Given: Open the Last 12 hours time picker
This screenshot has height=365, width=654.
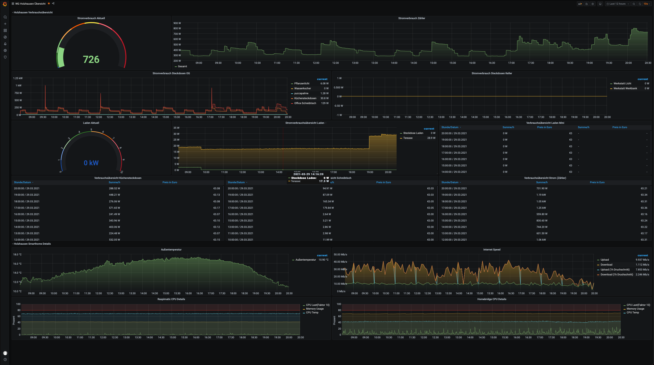Looking at the screenshot, I should [x=617, y=4].
